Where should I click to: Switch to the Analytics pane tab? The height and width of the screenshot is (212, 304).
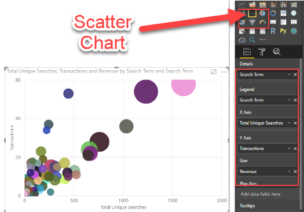[x=276, y=52]
